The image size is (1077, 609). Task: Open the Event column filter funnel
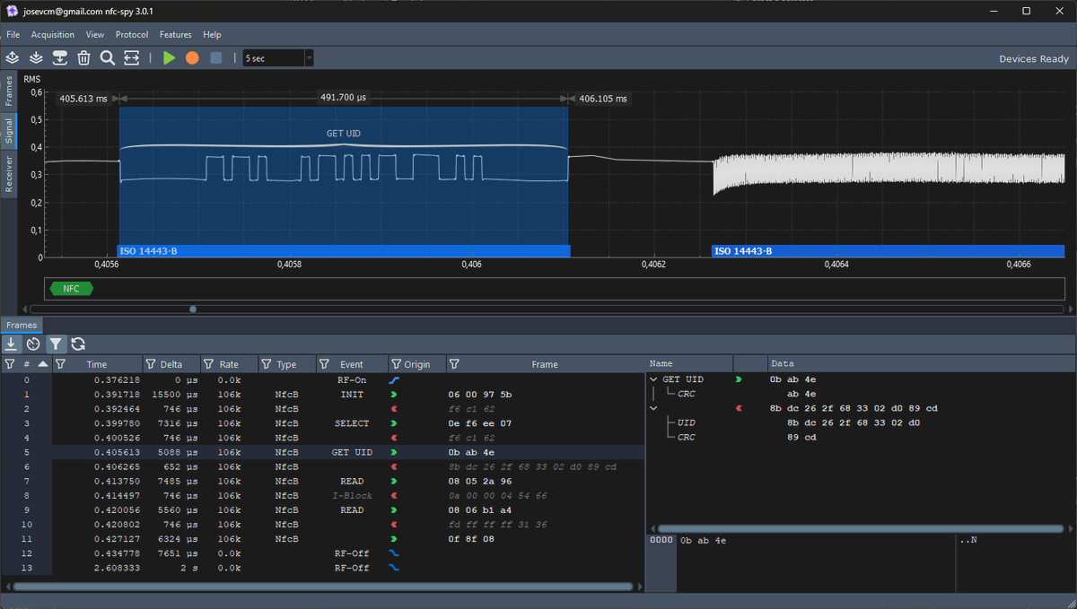pyautogui.click(x=324, y=364)
